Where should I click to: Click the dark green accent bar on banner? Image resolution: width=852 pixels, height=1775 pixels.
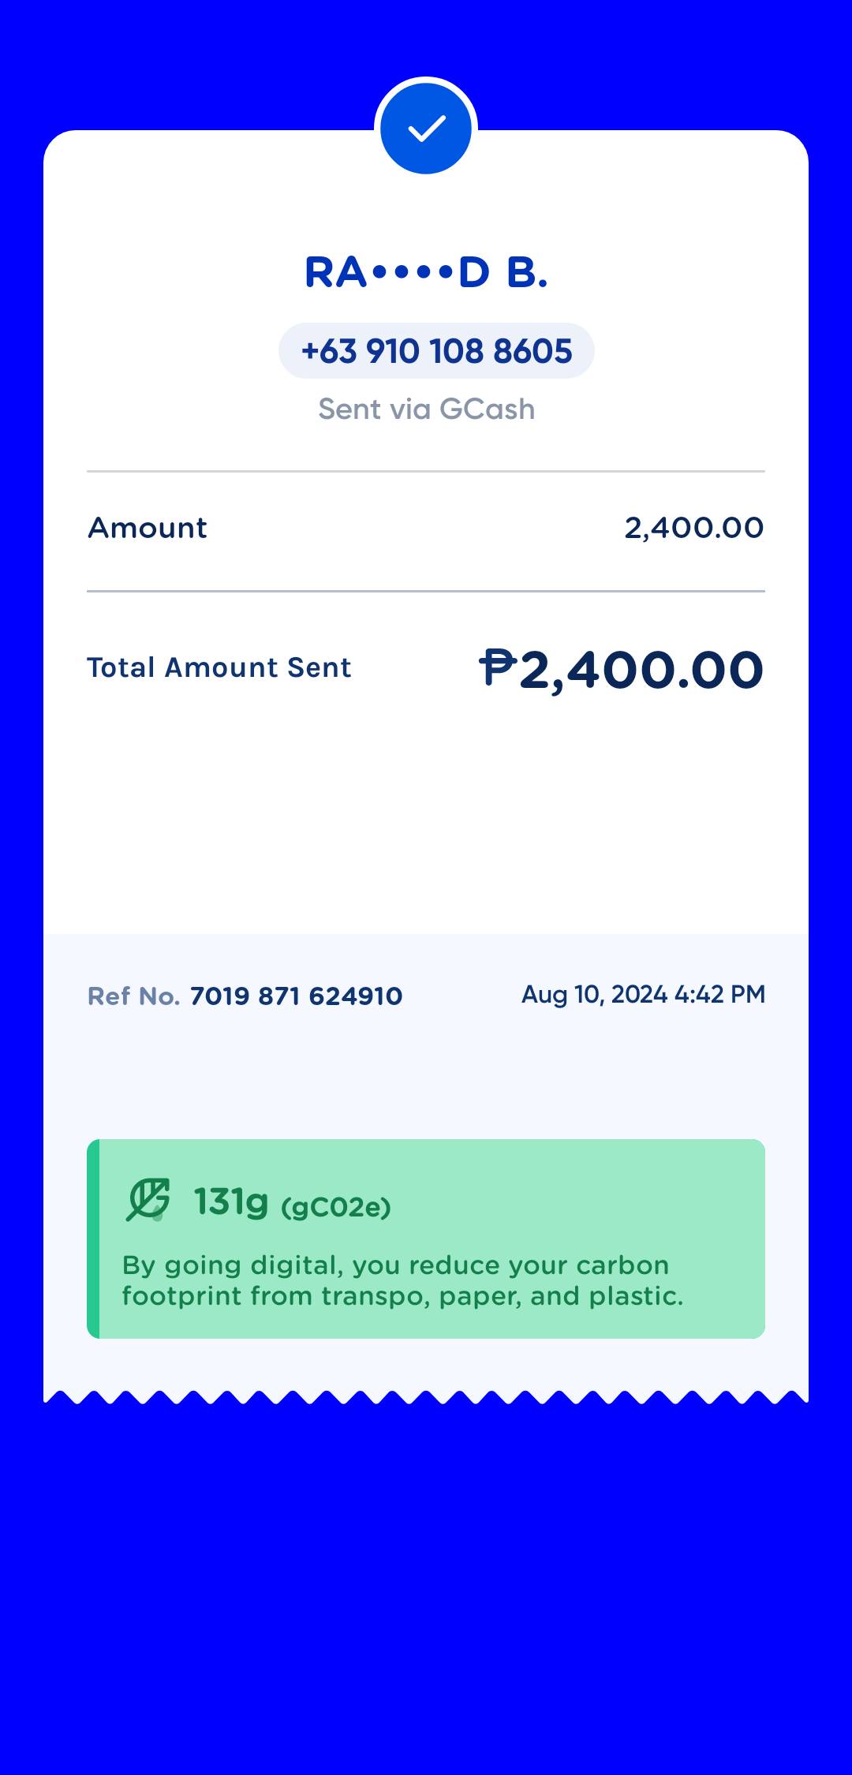(93, 1239)
